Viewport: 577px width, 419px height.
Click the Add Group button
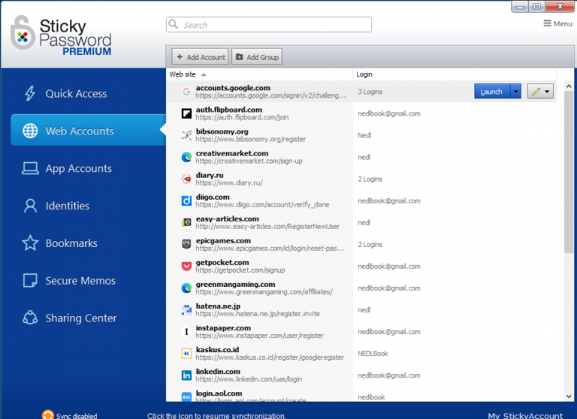coord(257,57)
